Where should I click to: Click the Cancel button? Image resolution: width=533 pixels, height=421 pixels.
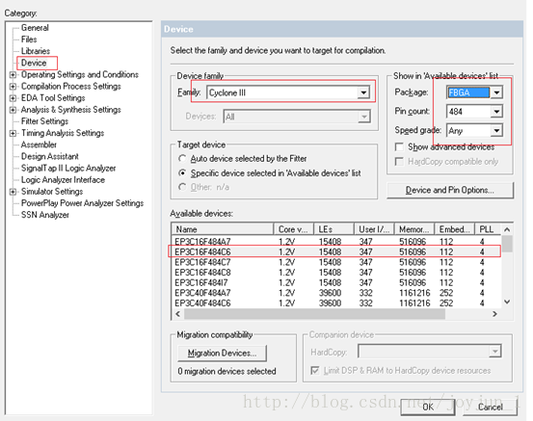tap(491, 407)
